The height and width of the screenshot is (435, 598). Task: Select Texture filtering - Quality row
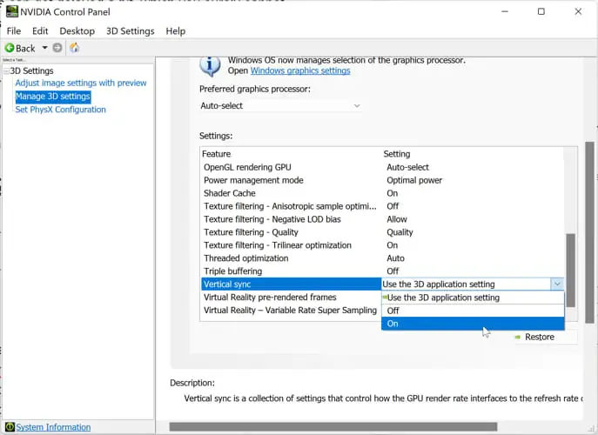coord(382,232)
